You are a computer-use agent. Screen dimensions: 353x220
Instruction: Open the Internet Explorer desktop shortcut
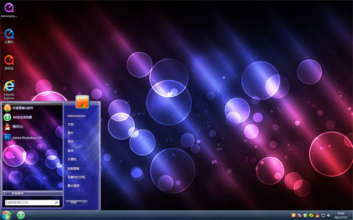[x=9, y=90]
